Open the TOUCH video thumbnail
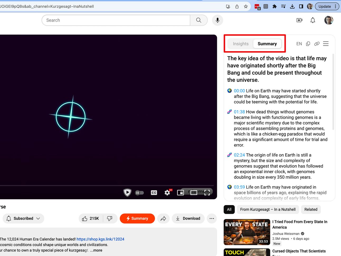Image resolution: width=341 pixels, height=256 pixels. click(x=247, y=252)
